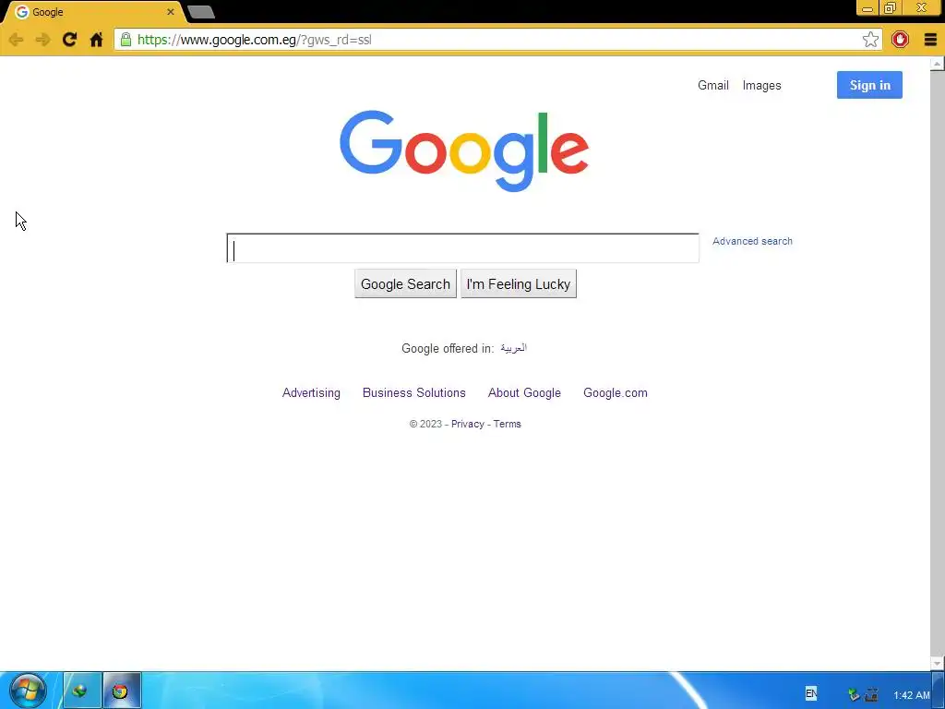
Task: Click inside the Google search box
Action: coord(463,248)
